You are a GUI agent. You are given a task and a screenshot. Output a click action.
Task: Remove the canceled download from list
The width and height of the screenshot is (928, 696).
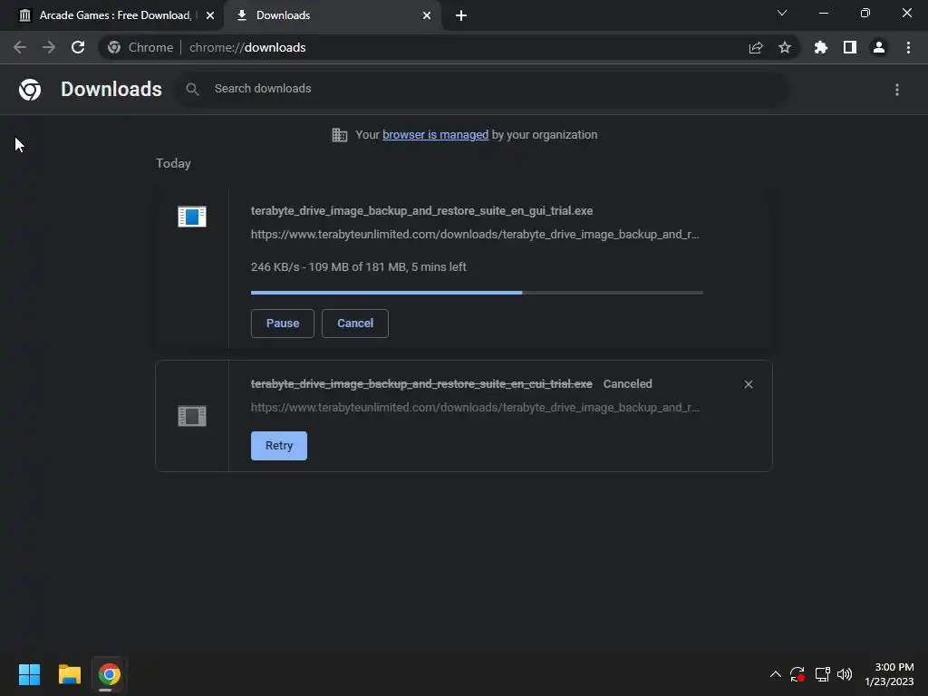749,384
